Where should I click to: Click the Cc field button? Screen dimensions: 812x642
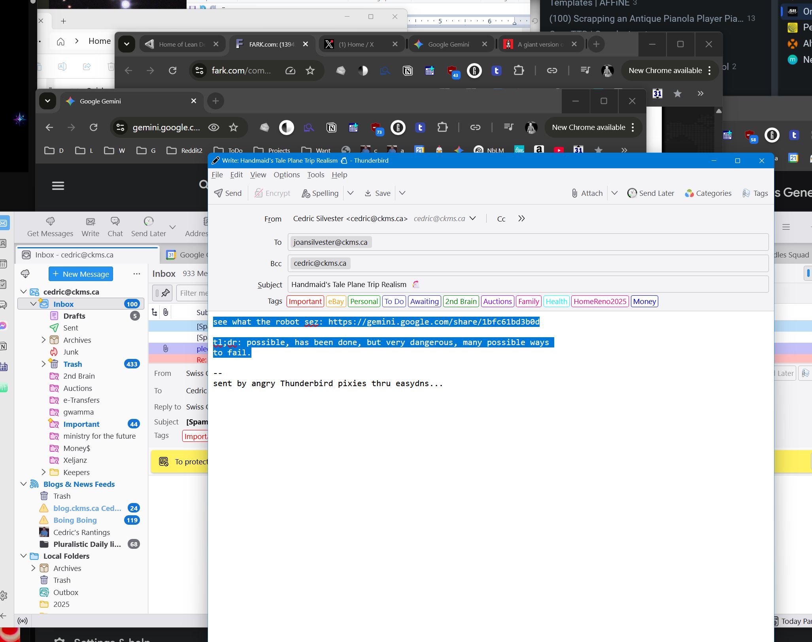click(x=501, y=219)
